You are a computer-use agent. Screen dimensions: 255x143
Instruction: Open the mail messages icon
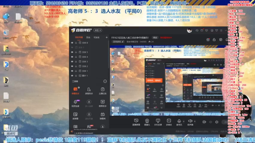[x=202, y=30]
